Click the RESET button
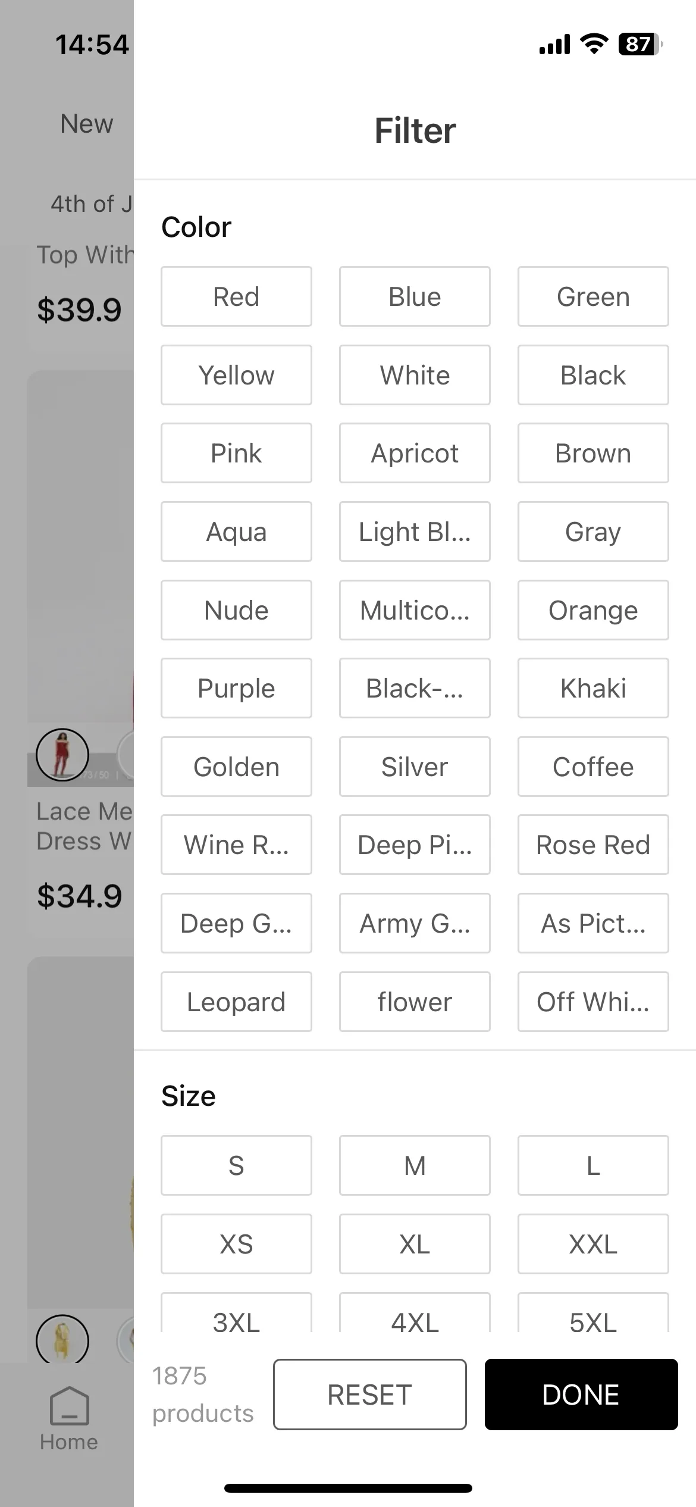 370,1395
